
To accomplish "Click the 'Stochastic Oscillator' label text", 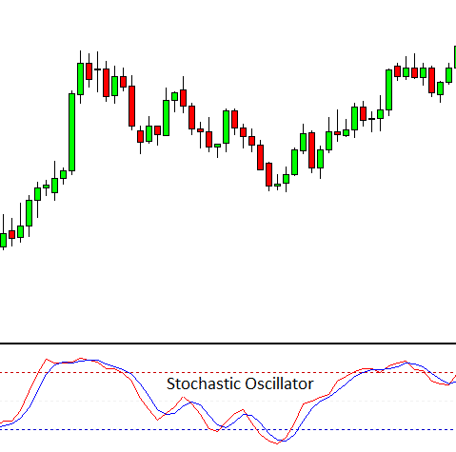I will click(x=240, y=383).
